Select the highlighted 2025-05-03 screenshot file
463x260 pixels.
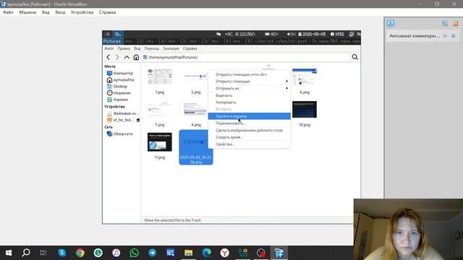[196, 147]
